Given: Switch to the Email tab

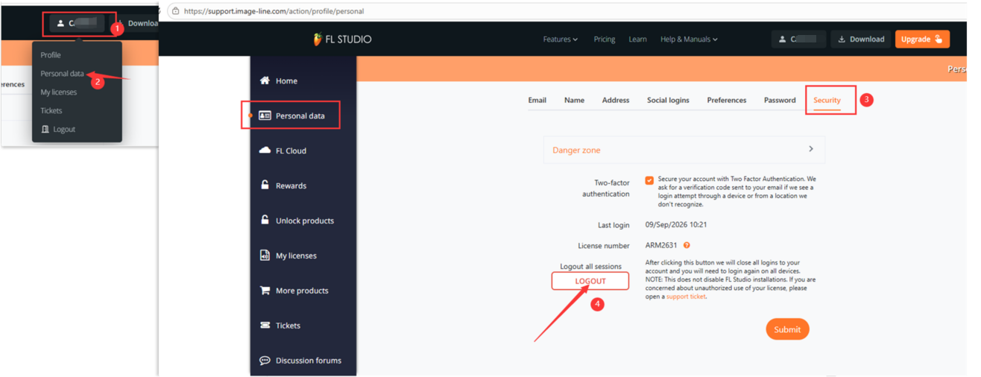Looking at the screenshot, I should (537, 100).
